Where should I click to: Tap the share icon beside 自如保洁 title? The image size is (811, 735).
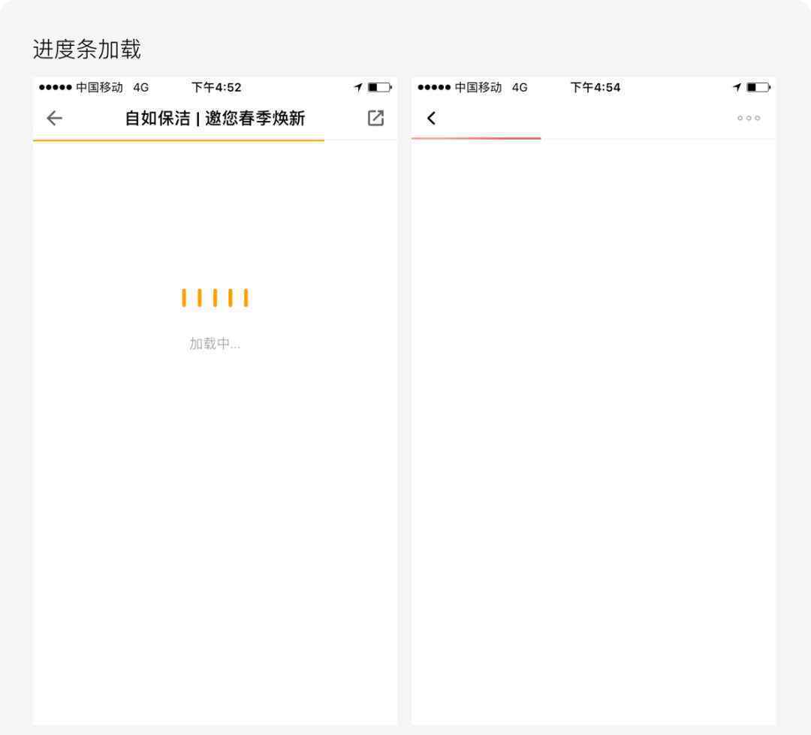coord(375,118)
